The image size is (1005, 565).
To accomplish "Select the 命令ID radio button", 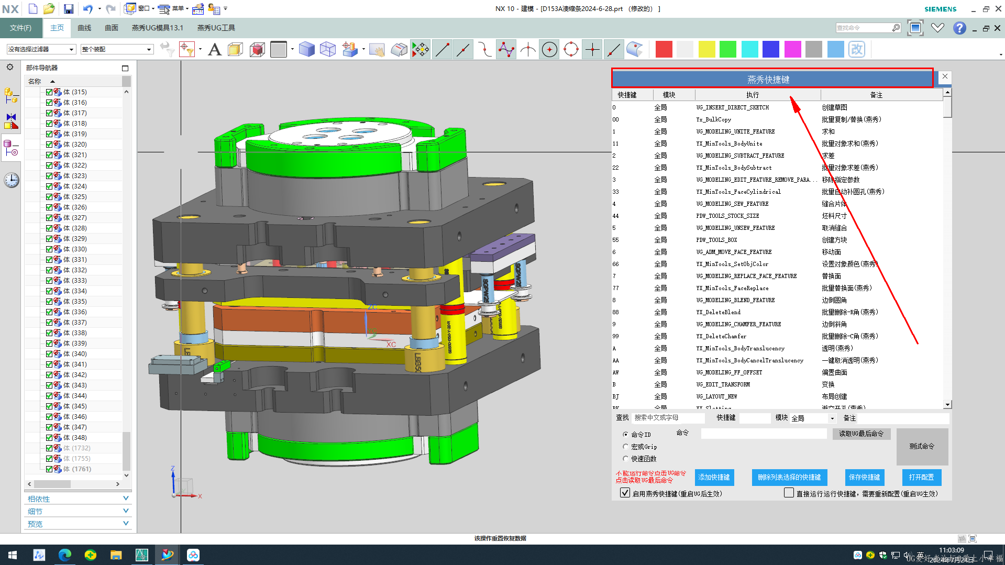I will (x=625, y=435).
